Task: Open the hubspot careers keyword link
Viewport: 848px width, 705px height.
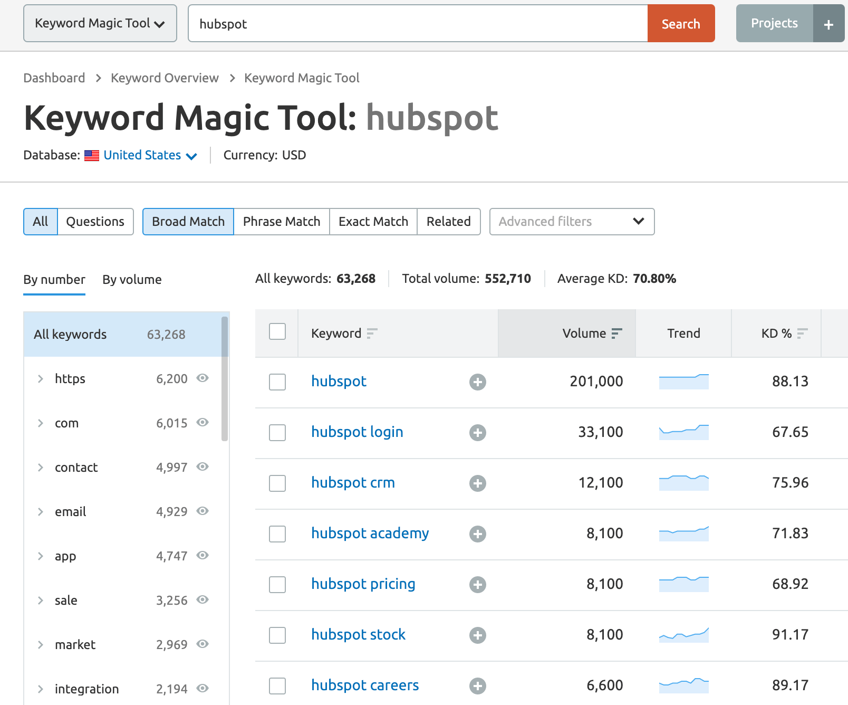Action: pyautogui.click(x=365, y=685)
